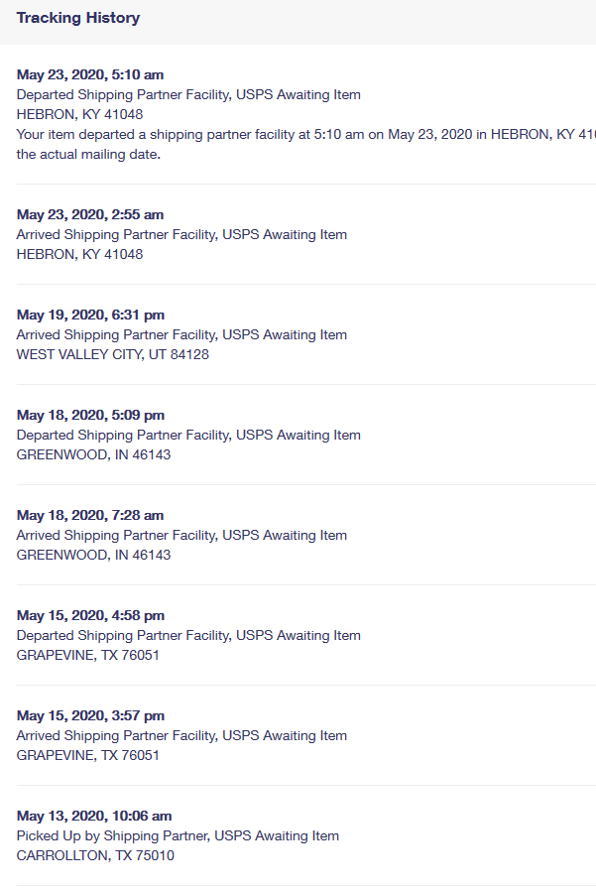This screenshot has height=890, width=596.
Task: Click the arrived status under May 19, 6:31 pm
Action: [181, 334]
